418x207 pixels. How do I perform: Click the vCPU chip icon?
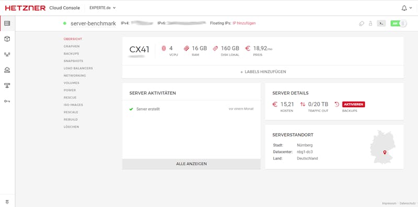click(164, 48)
